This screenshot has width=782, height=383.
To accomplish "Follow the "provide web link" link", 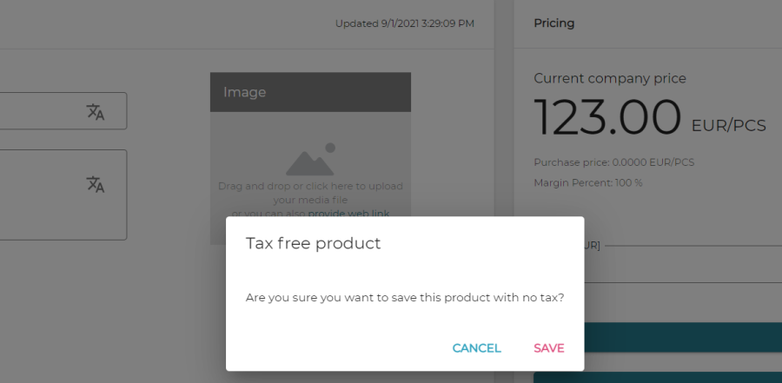I will click(348, 213).
